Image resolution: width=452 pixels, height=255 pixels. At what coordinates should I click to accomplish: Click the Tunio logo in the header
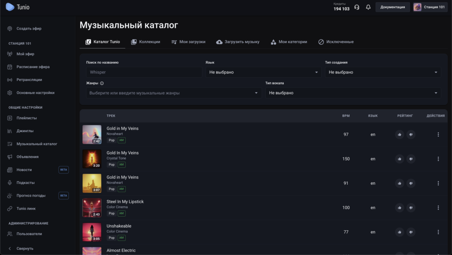[x=18, y=7]
